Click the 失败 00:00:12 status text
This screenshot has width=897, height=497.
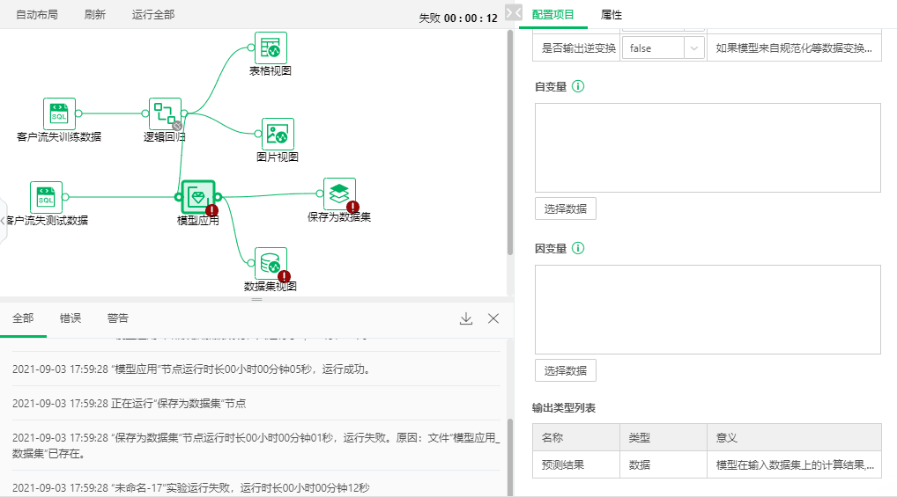click(458, 18)
